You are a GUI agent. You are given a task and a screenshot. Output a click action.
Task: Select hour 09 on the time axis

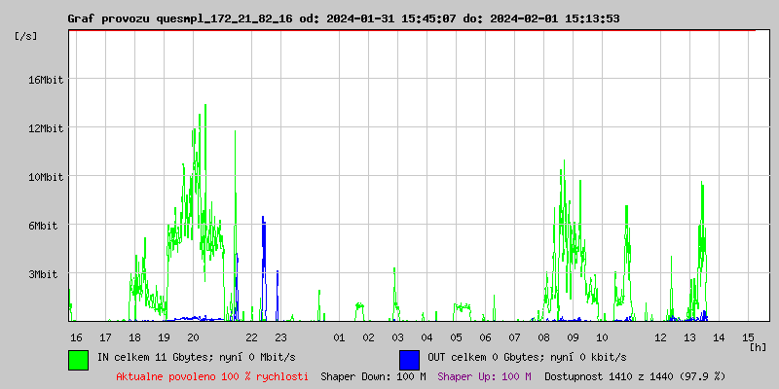tap(573, 337)
